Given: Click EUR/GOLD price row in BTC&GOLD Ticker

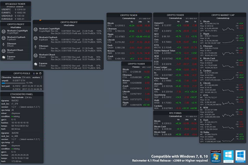Looking at the screenshot, I should (13, 19).
